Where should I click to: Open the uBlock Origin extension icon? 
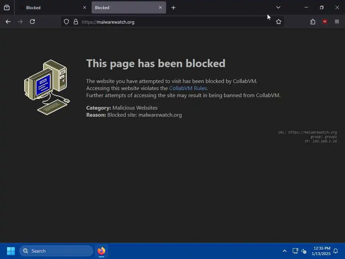pyautogui.click(x=325, y=22)
